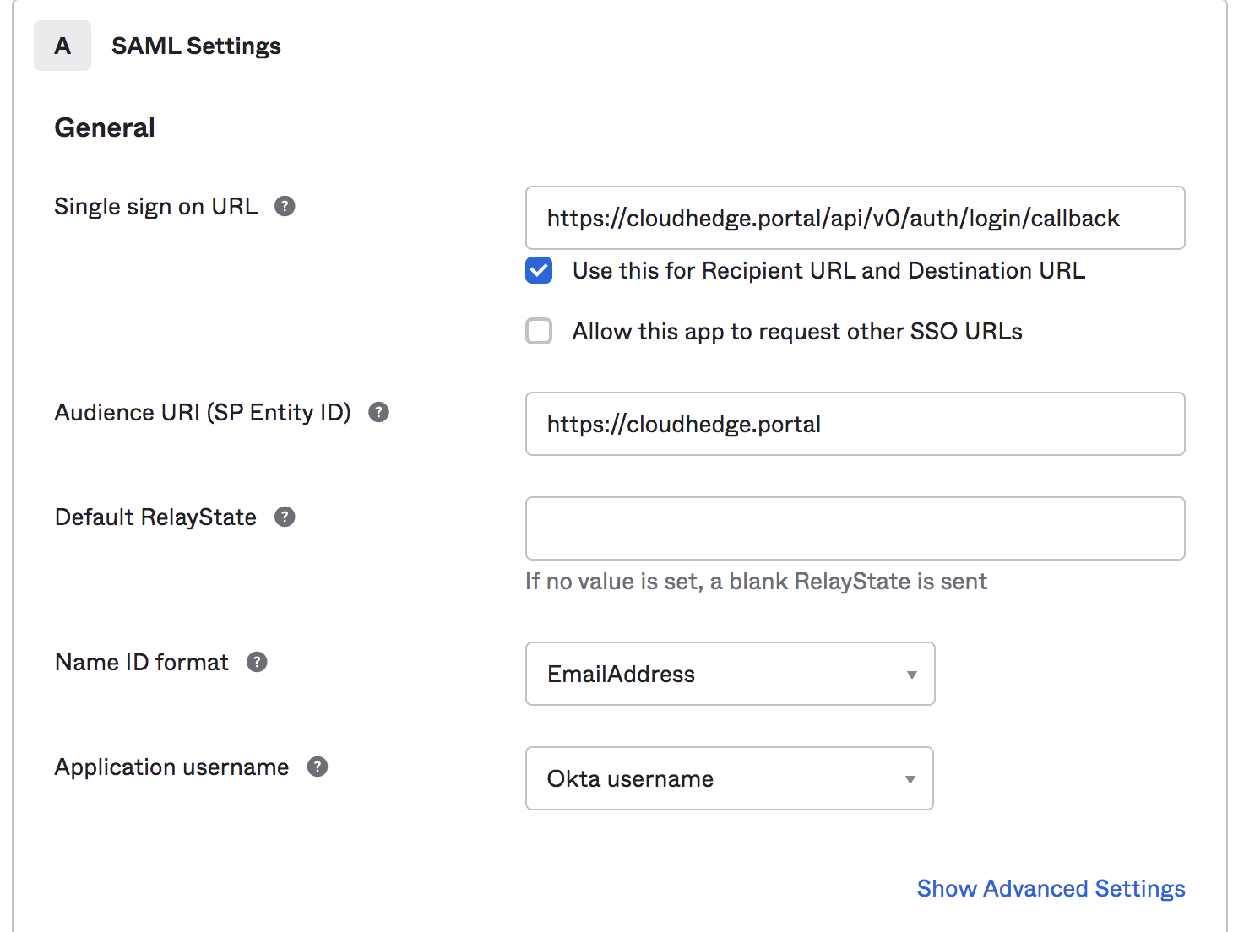
Task: Click the section A badge icon
Action: 62,46
